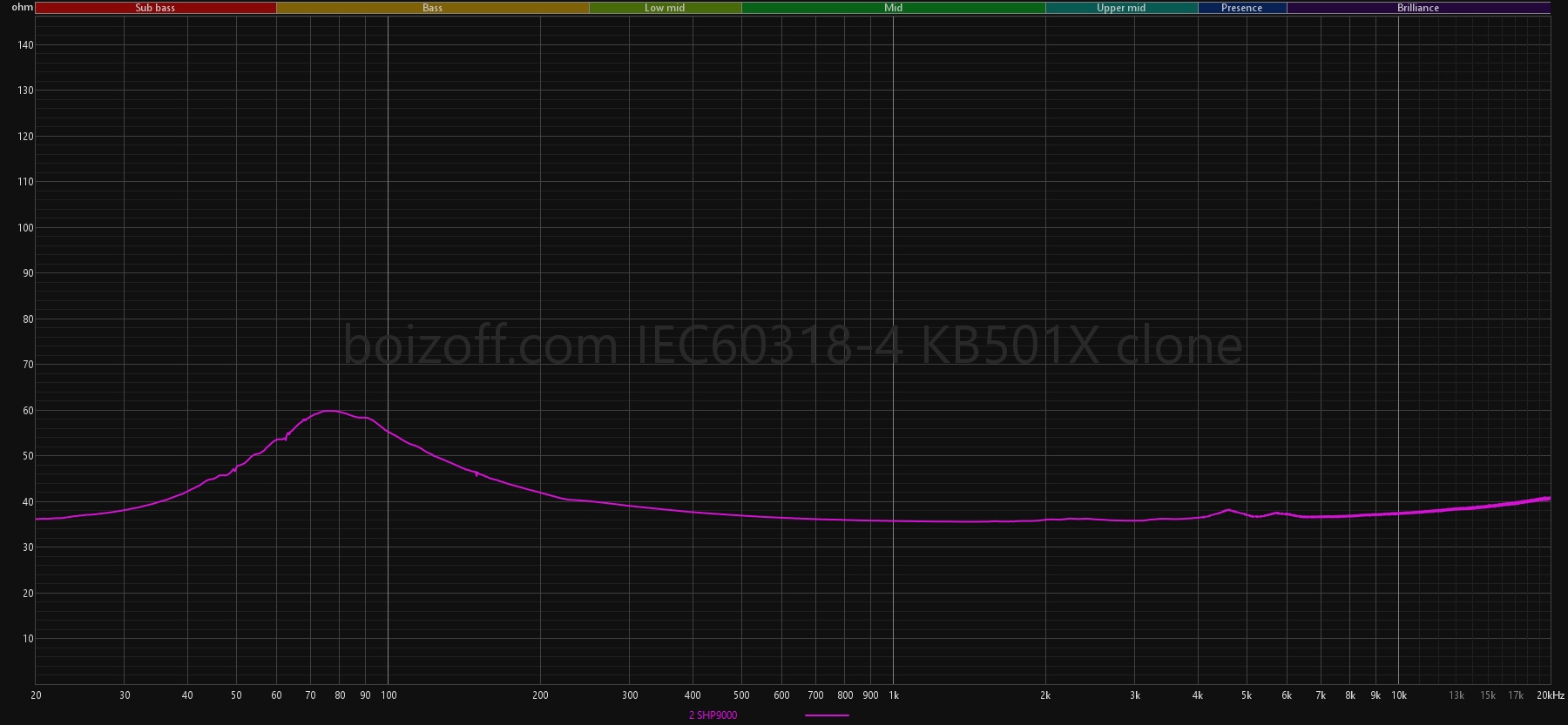Click the Low mid band header

click(665, 8)
